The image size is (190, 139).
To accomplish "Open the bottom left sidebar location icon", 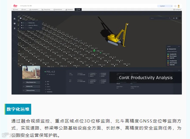I will click(15, 28).
